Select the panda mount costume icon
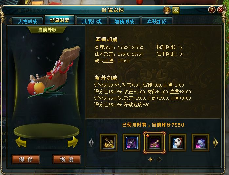This screenshot has width=229, height=175. (177, 143)
